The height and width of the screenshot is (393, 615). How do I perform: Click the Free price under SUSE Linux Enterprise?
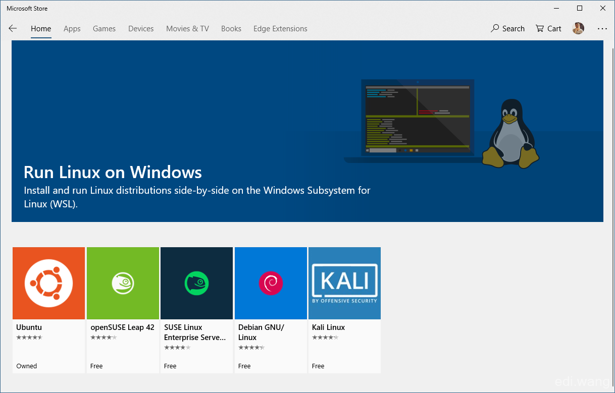tap(170, 366)
